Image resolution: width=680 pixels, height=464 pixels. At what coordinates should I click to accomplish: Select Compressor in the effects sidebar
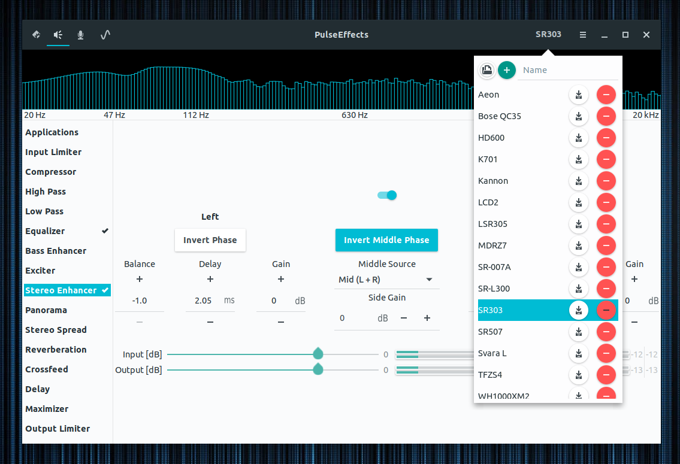click(x=50, y=172)
